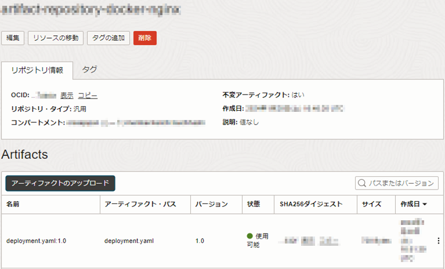
Task: Click the search magnifier icon in filter box
Action: (x=362, y=183)
